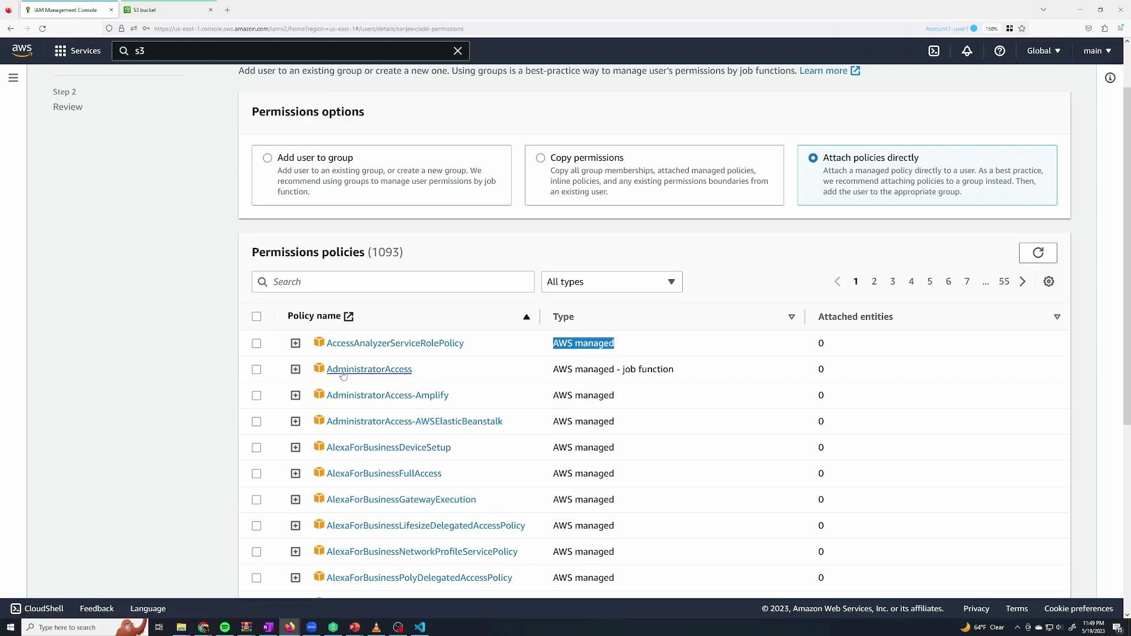Open the right-side info panel

1110,78
